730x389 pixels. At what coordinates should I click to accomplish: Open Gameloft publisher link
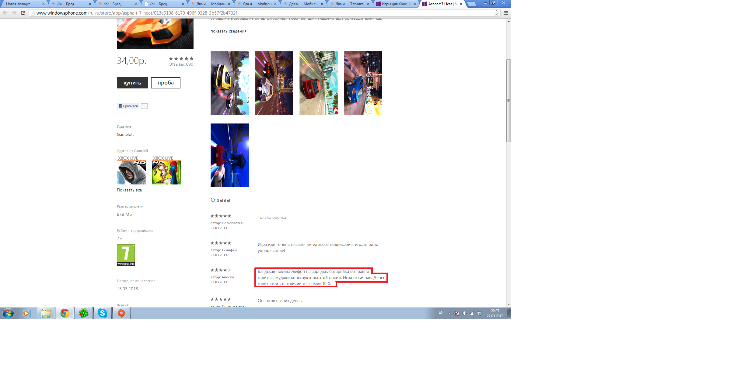click(125, 134)
